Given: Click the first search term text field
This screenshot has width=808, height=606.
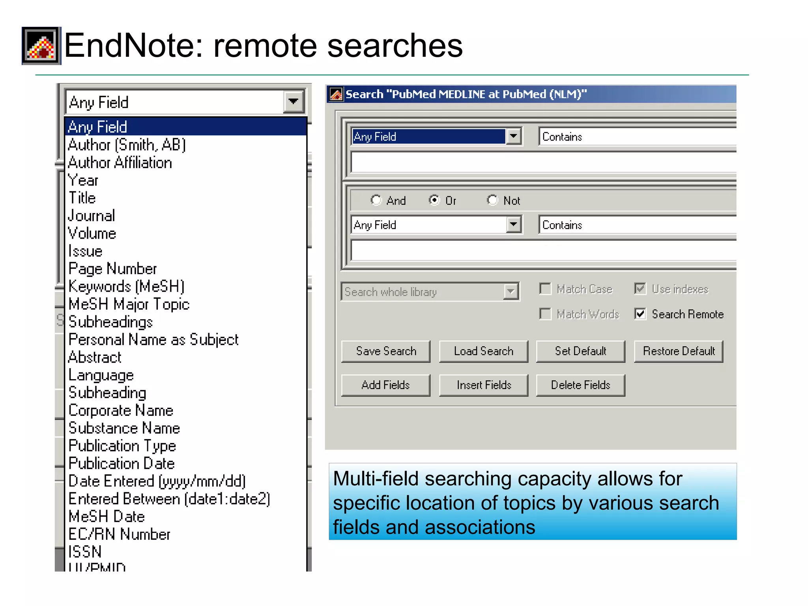Looking at the screenshot, I should coord(544,163).
